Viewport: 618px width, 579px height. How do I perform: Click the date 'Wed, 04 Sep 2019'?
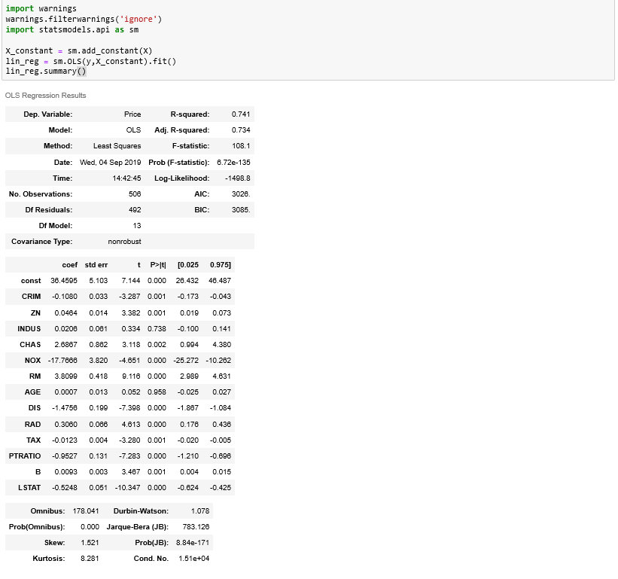point(111,163)
